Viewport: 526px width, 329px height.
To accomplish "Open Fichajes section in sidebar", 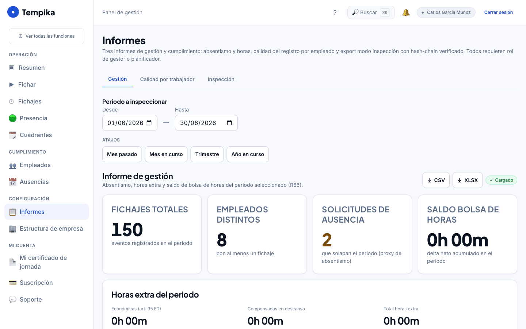I will click(x=47, y=101).
